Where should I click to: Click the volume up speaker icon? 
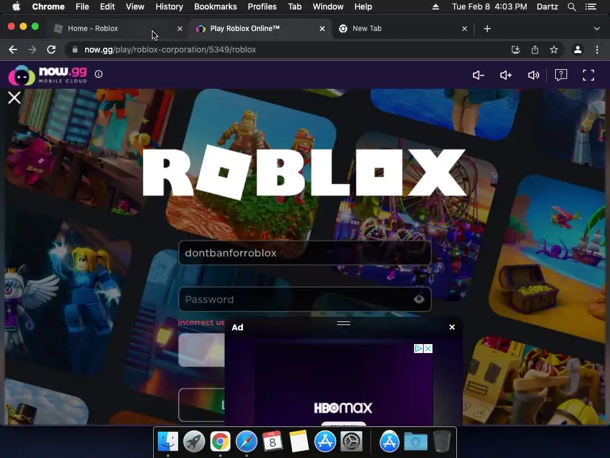(x=506, y=75)
